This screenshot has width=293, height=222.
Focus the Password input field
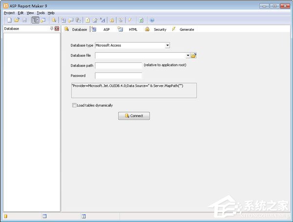(119, 76)
